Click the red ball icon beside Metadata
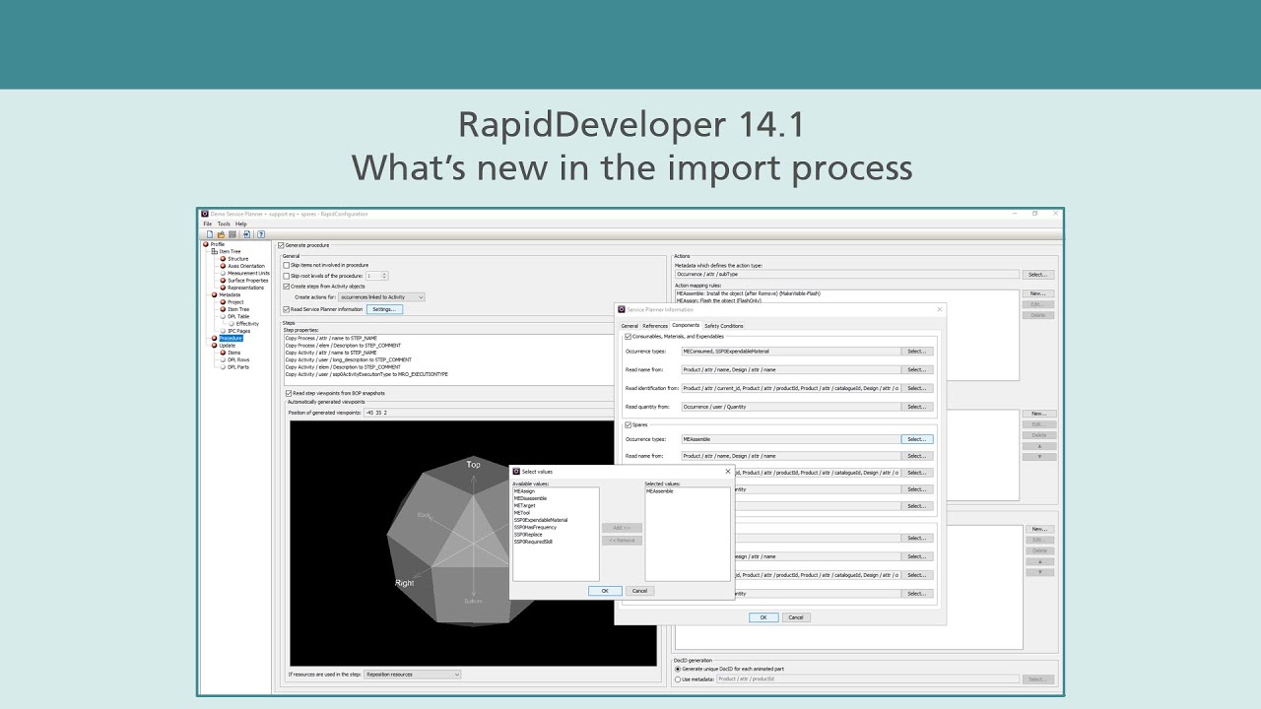 pyautogui.click(x=214, y=294)
